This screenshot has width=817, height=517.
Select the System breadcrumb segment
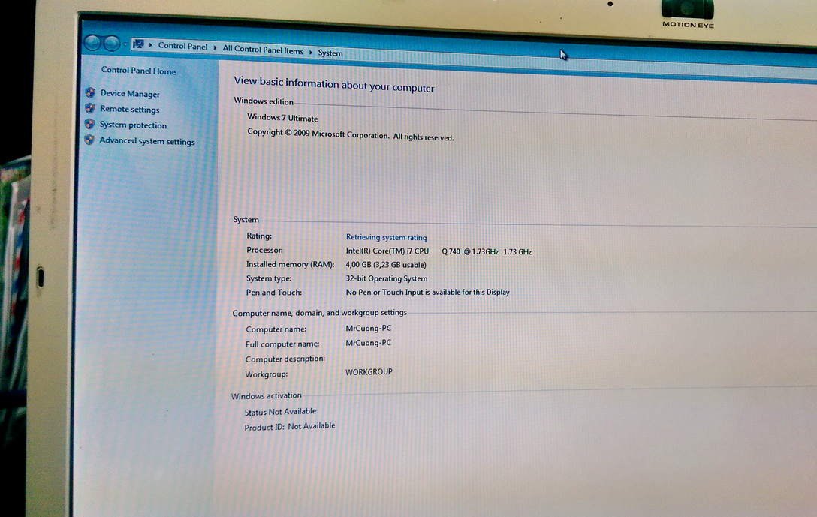pyautogui.click(x=330, y=53)
